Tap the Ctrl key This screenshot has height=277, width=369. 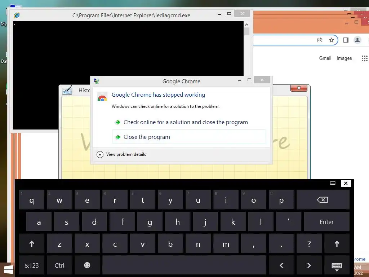click(59, 265)
